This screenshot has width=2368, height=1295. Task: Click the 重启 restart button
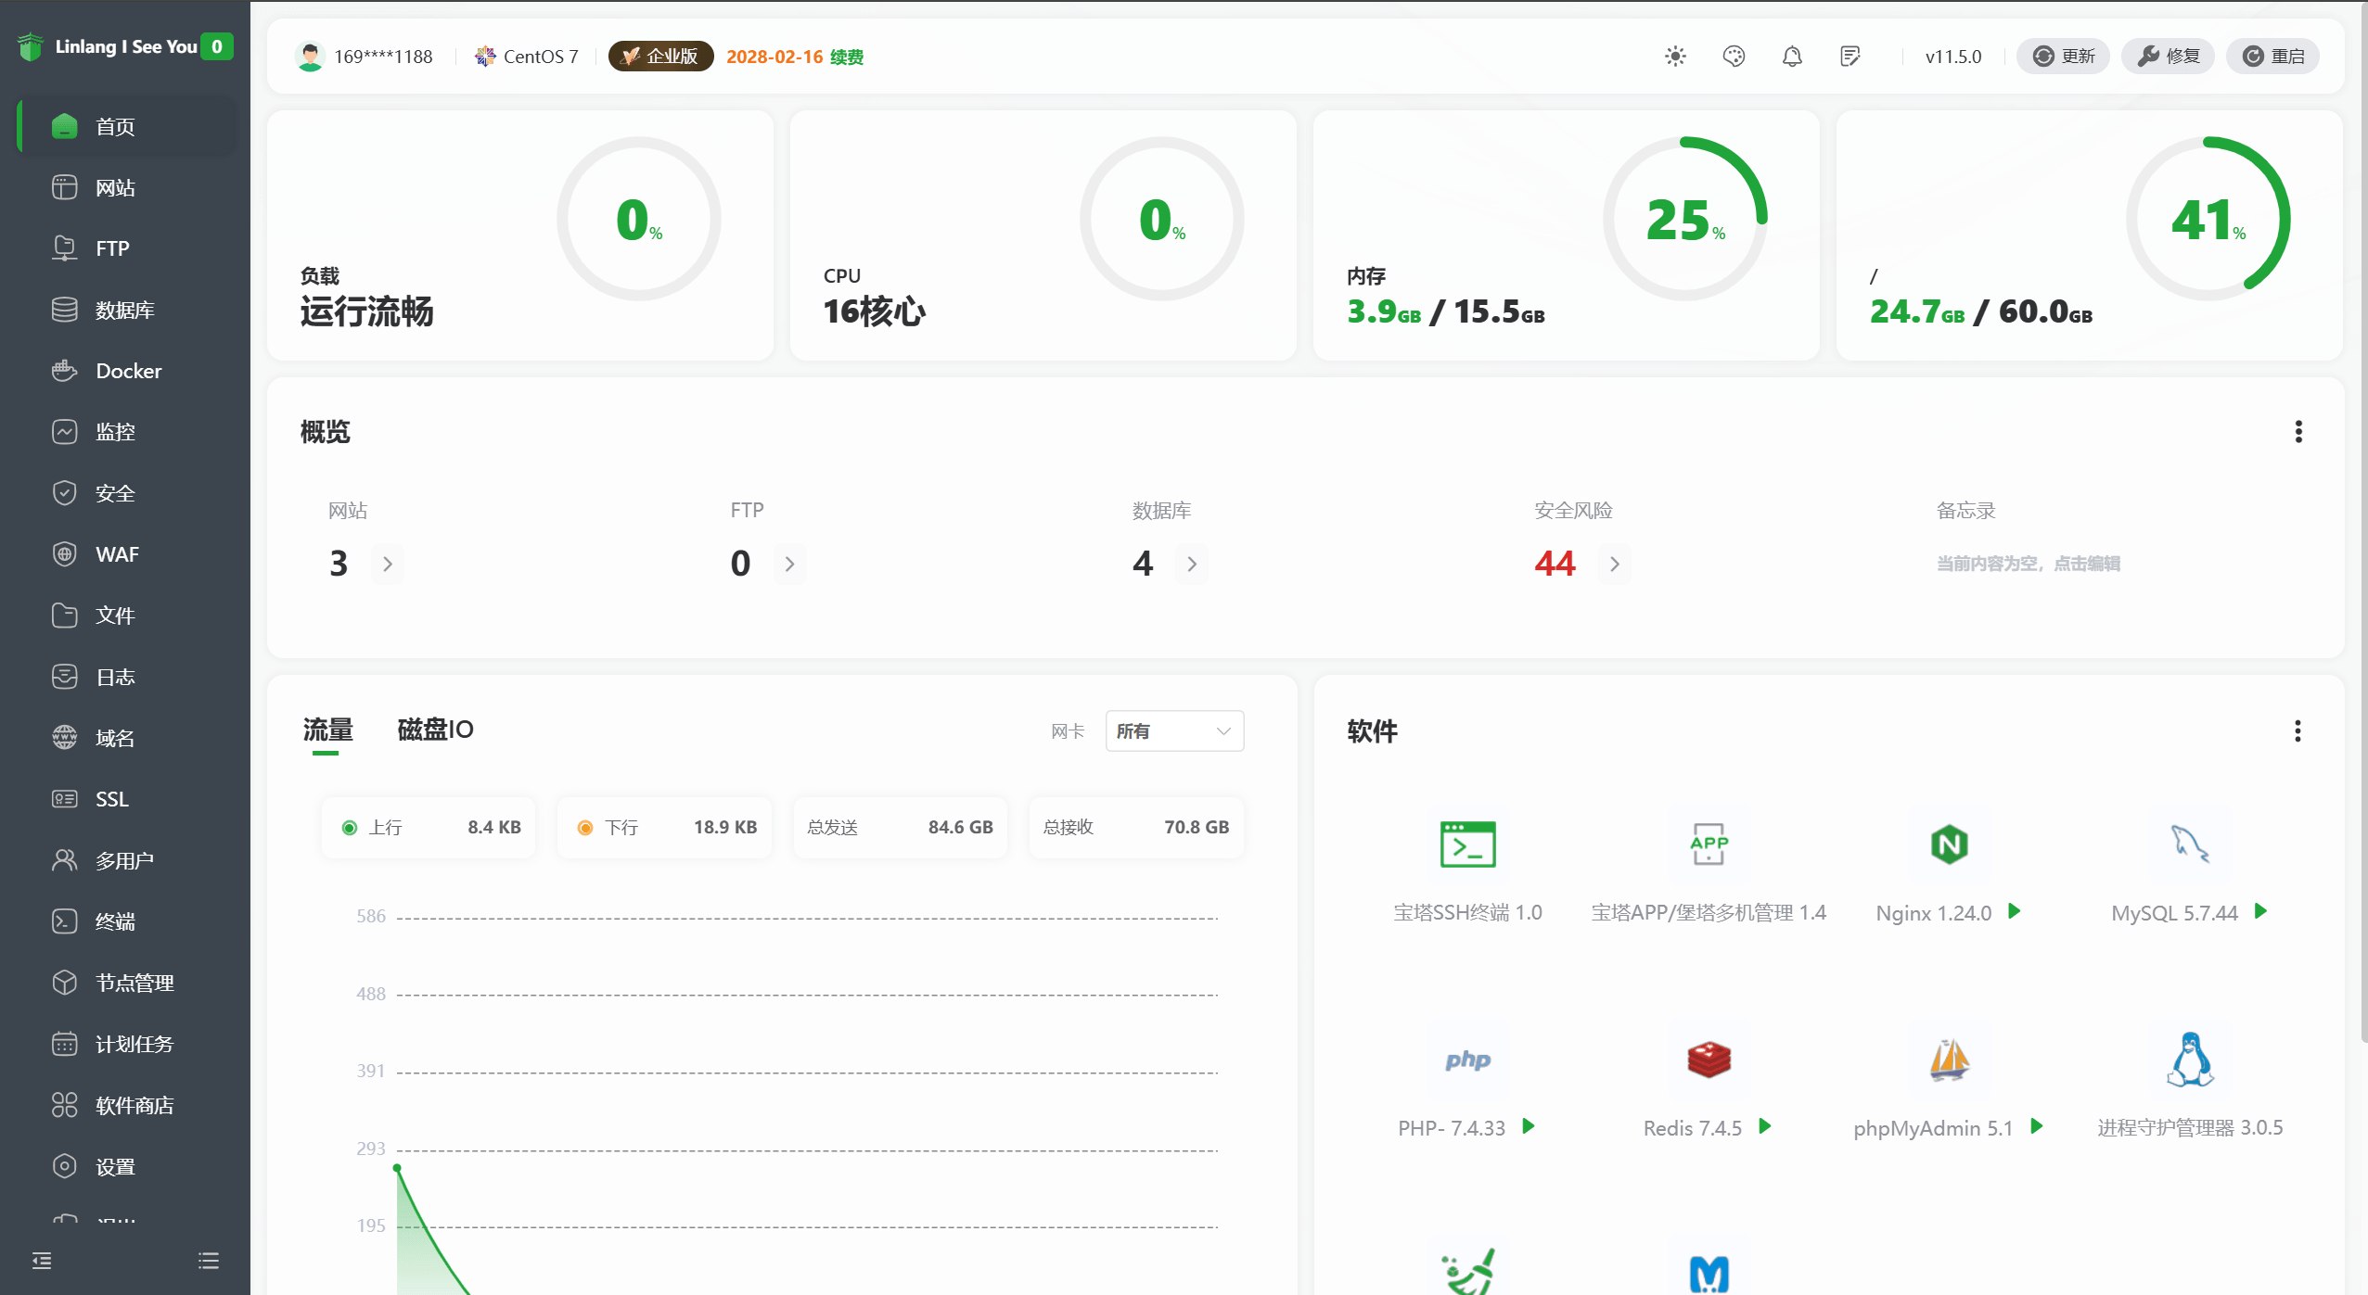pos(2272,56)
